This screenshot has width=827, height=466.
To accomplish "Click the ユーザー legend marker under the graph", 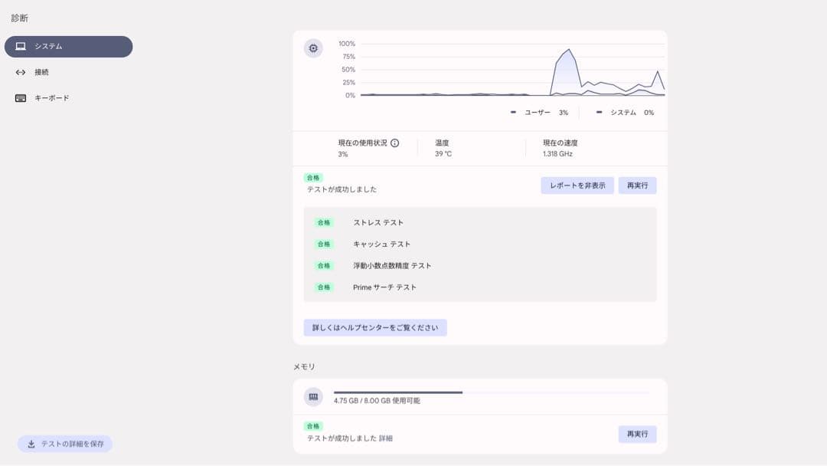I will (513, 112).
